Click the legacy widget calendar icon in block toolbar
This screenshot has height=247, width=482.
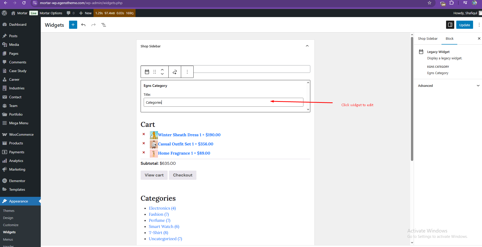[x=147, y=72]
